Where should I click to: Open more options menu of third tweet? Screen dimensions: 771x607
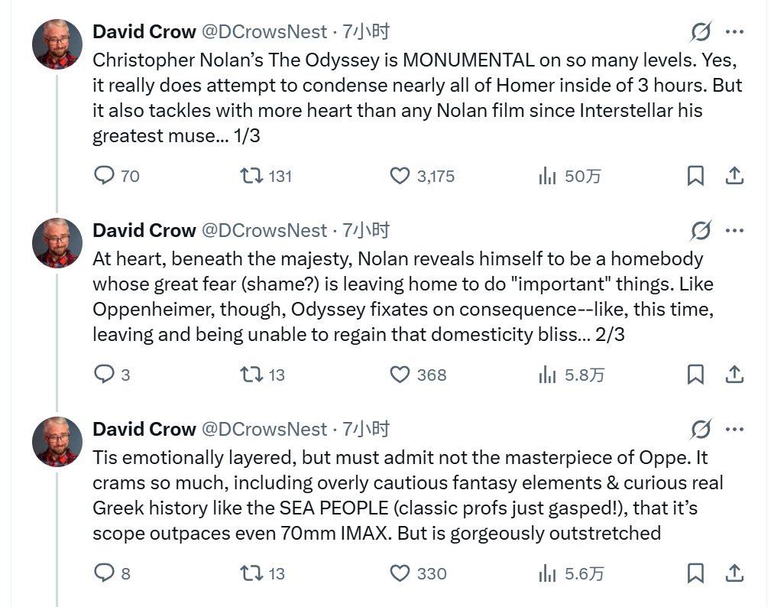(x=734, y=430)
